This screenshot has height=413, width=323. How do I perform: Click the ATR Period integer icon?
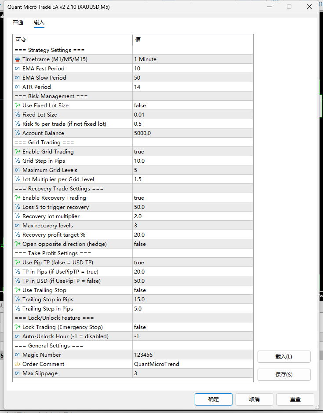tap(18, 87)
